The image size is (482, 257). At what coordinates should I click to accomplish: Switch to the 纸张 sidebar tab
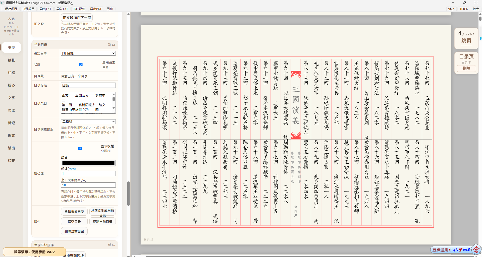[x=11, y=60]
